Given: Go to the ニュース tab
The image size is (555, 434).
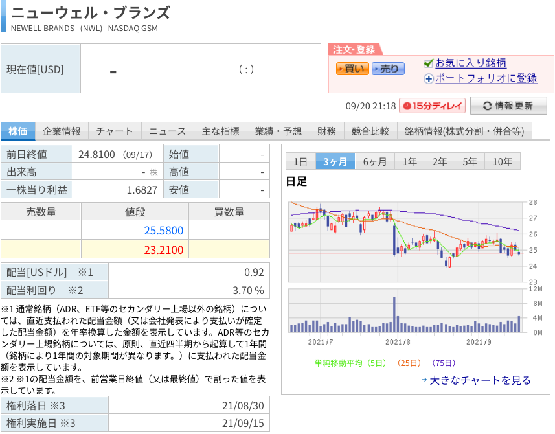Looking at the screenshot, I should (168, 131).
